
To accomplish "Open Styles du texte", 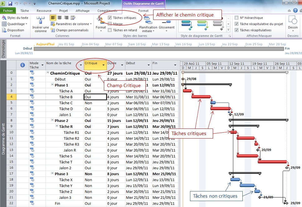I will (x=15, y=18).
